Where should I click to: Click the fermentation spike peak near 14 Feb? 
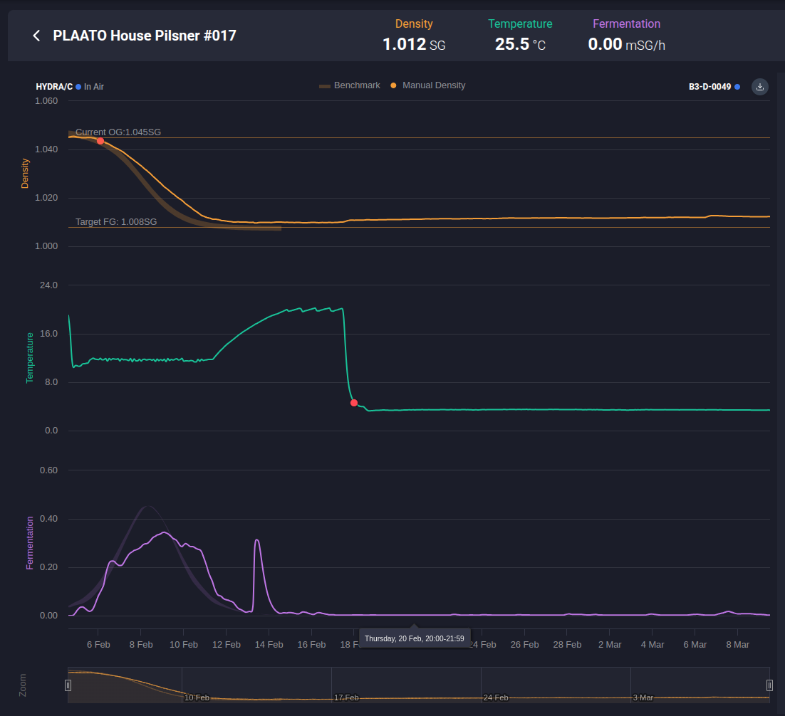[256, 541]
